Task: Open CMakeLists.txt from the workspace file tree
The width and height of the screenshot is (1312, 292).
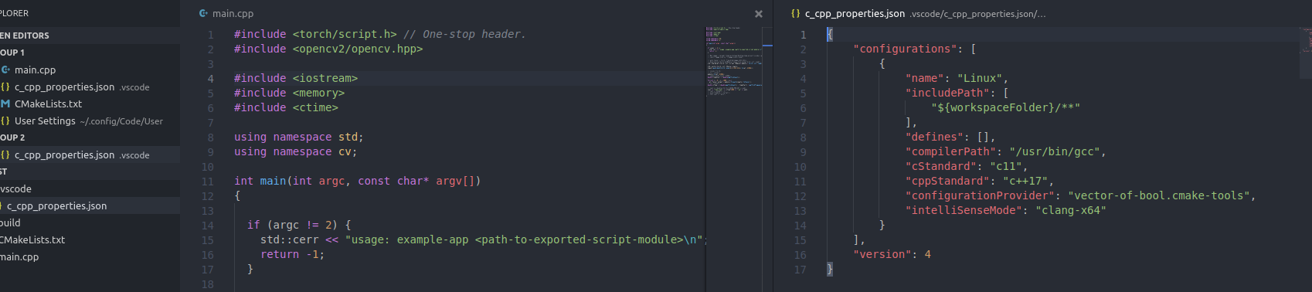Action: coord(90,239)
